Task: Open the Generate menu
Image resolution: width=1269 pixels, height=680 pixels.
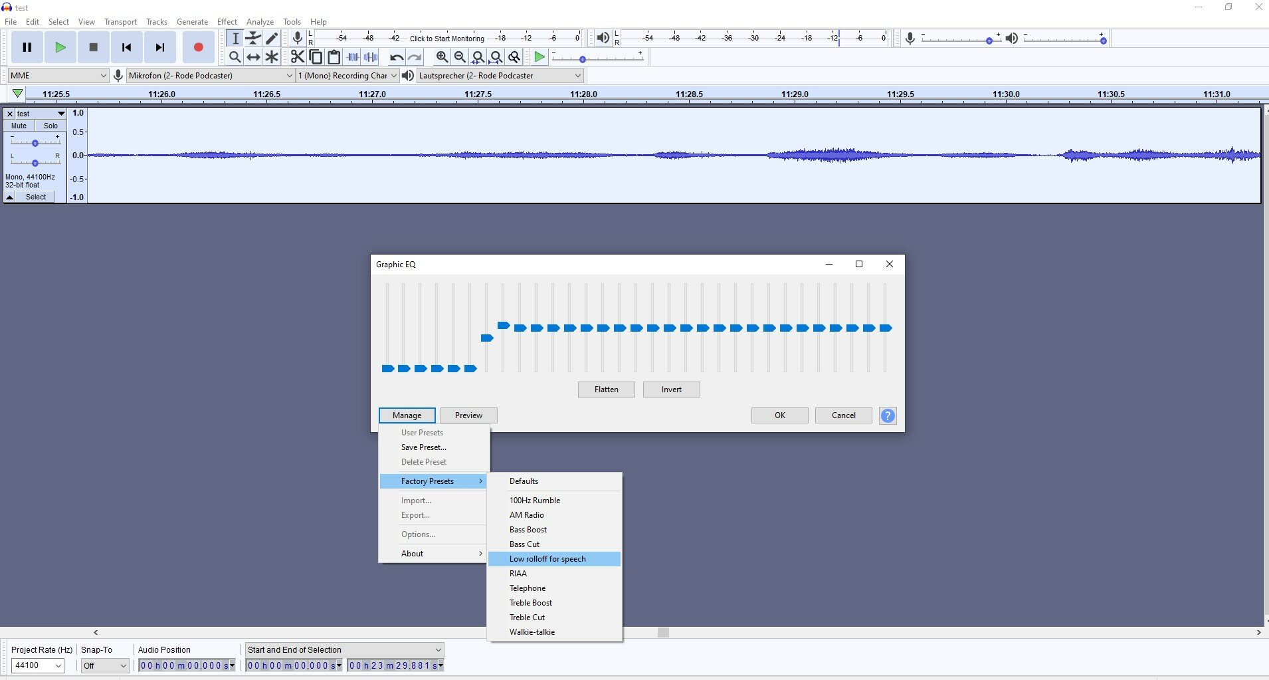Action: click(x=193, y=22)
